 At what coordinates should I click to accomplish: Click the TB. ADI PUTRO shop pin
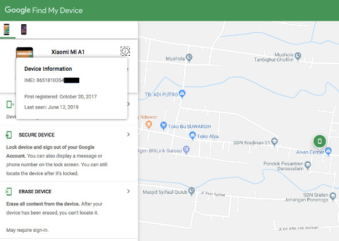(x=182, y=94)
